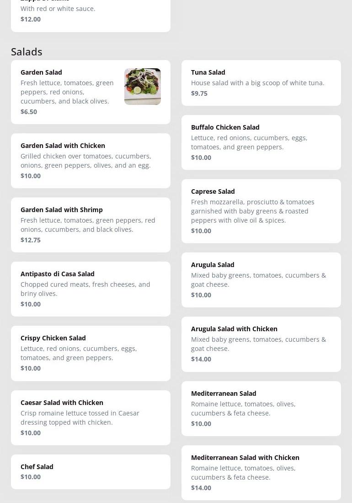This screenshot has height=503, width=352.
Task: Select Antipasto di Casa Salad
Action: pyautogui.click(x=91, y=289)
